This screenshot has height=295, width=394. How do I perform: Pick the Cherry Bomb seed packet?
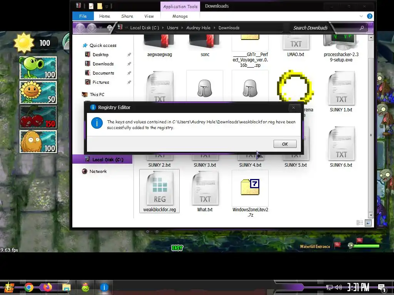38,117
